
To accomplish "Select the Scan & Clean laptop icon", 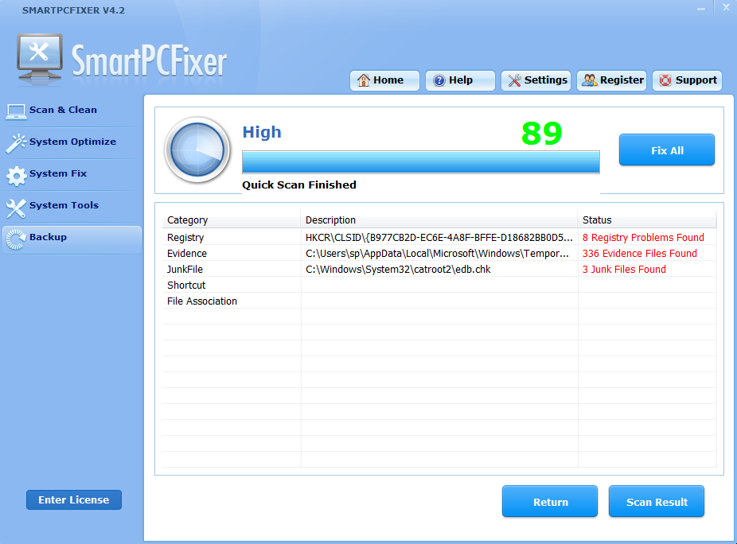I will coord(16,111).
